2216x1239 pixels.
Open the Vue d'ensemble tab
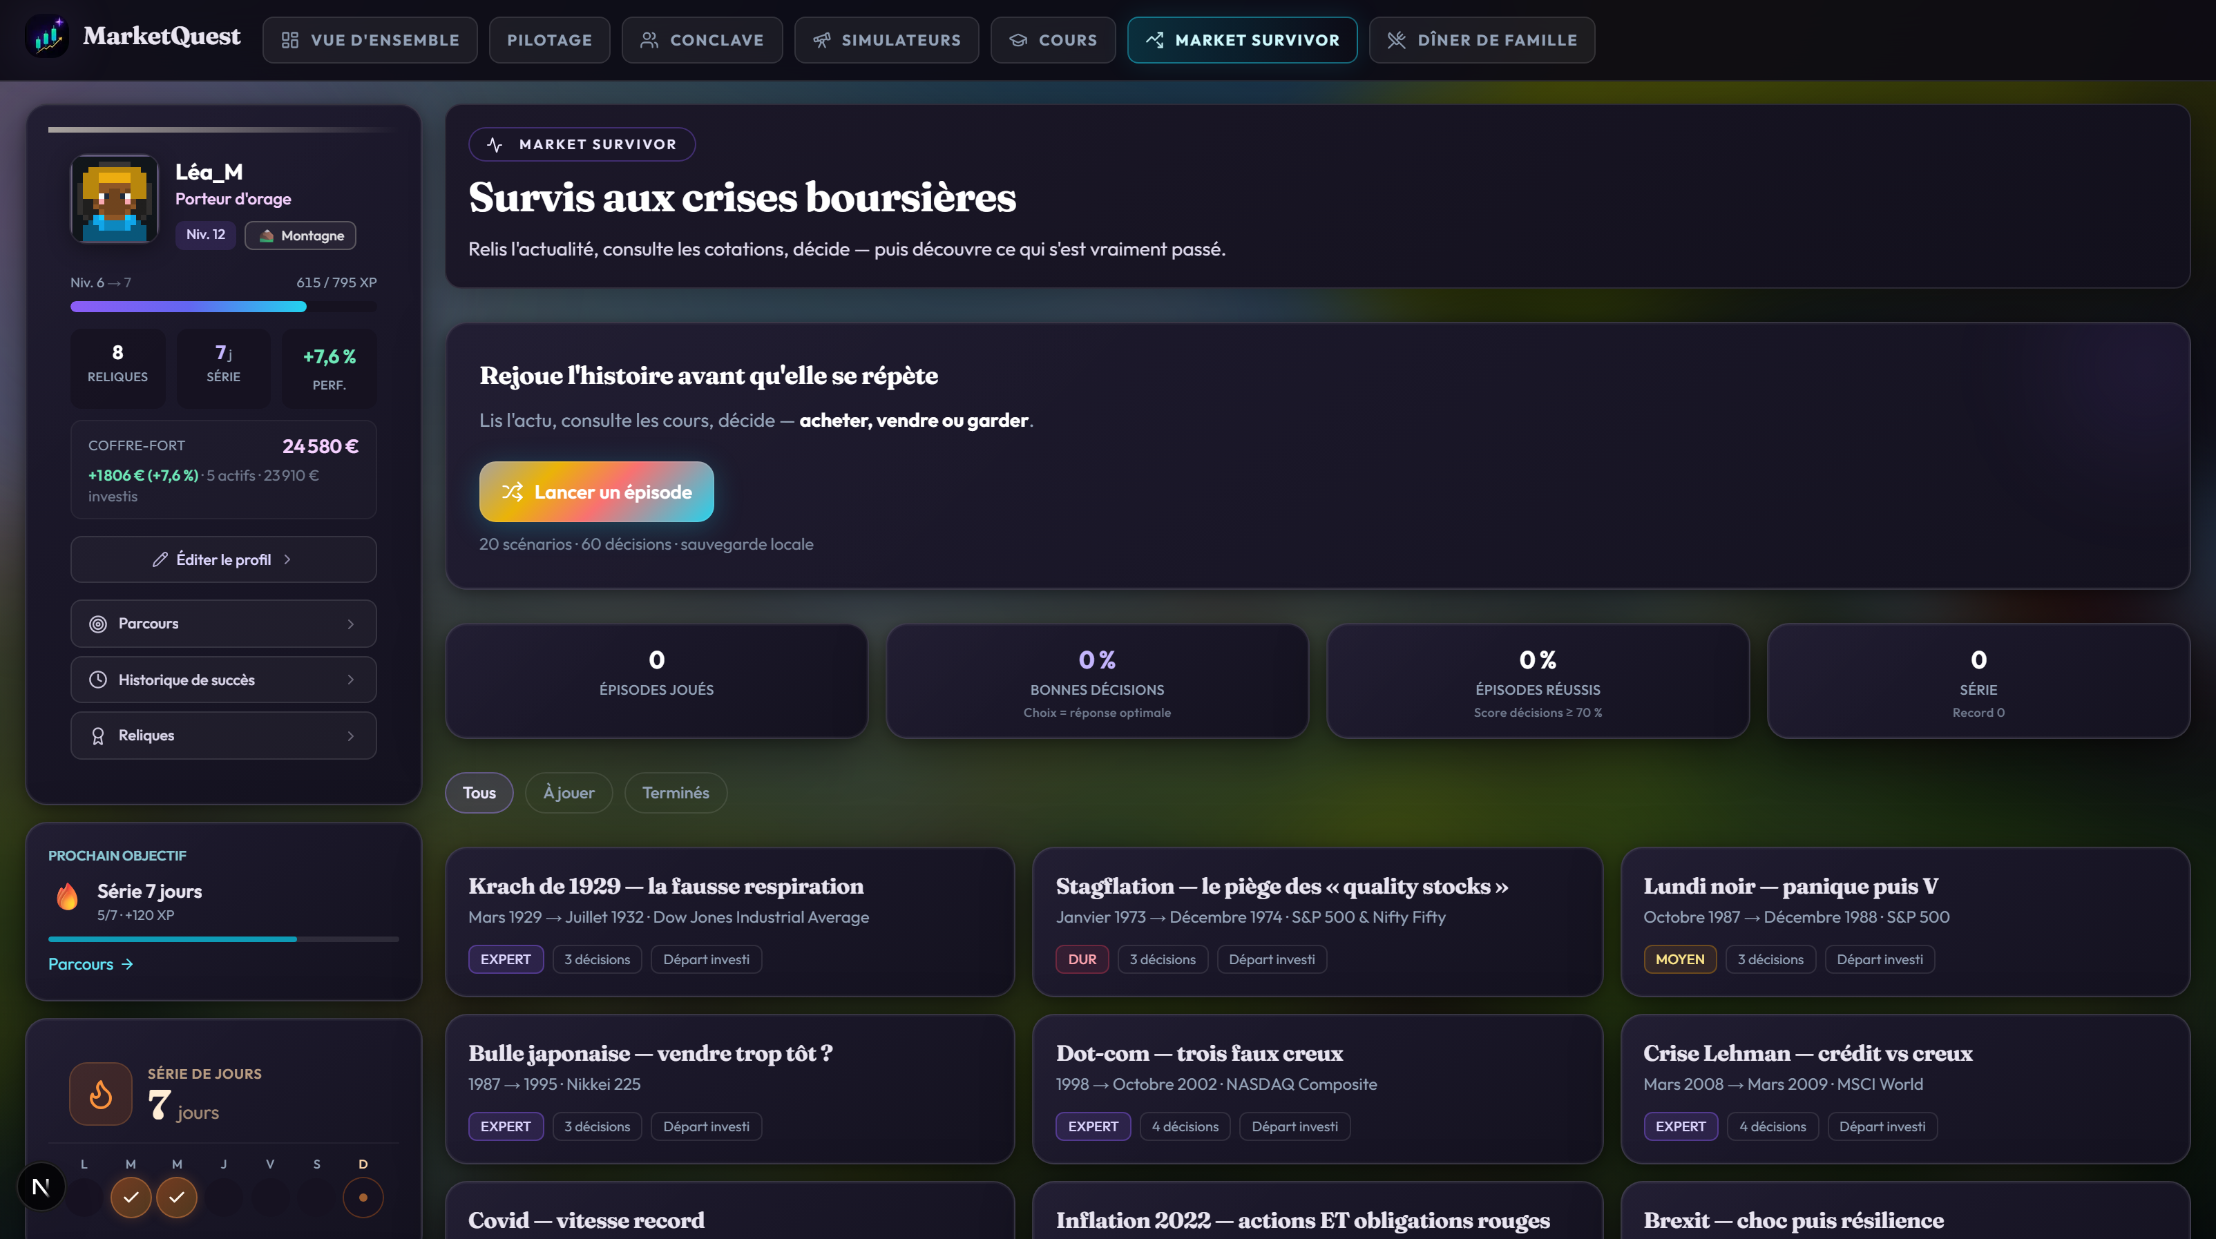pos(370,41)
